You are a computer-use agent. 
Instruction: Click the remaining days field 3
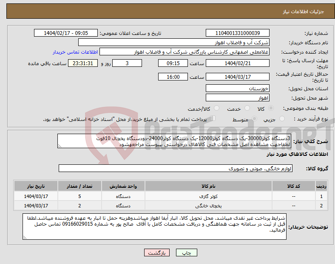pos(127,63)
